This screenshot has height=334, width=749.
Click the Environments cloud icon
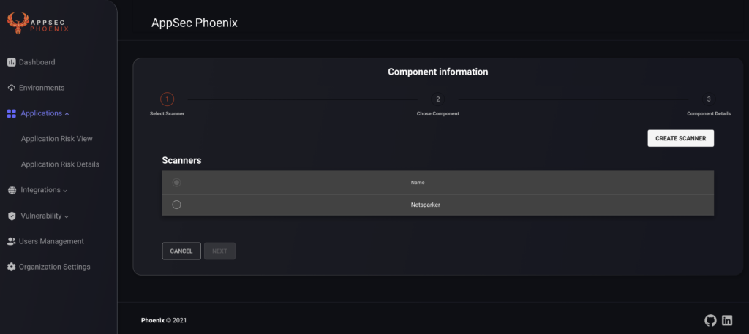[12, 88]
